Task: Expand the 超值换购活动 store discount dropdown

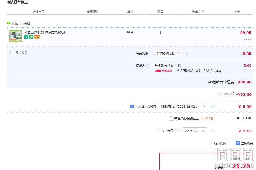Action: pyautogui.click(x=168, y=53)
